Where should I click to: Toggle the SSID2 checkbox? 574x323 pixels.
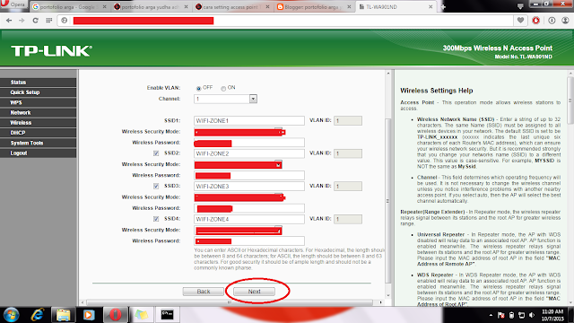[x=156, y=153]
